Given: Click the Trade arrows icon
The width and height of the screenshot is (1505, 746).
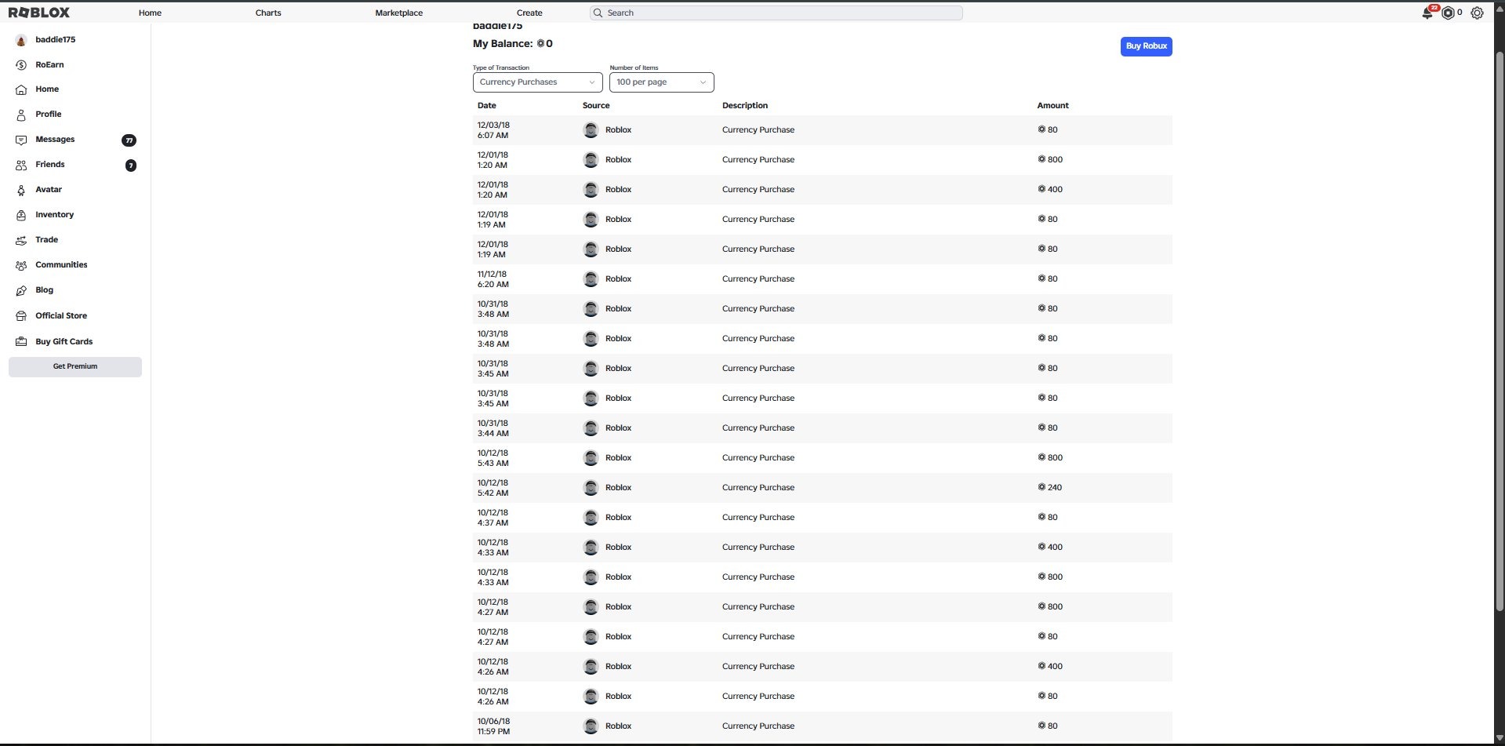Looking at the screenshot, I should tap(21, 240).
